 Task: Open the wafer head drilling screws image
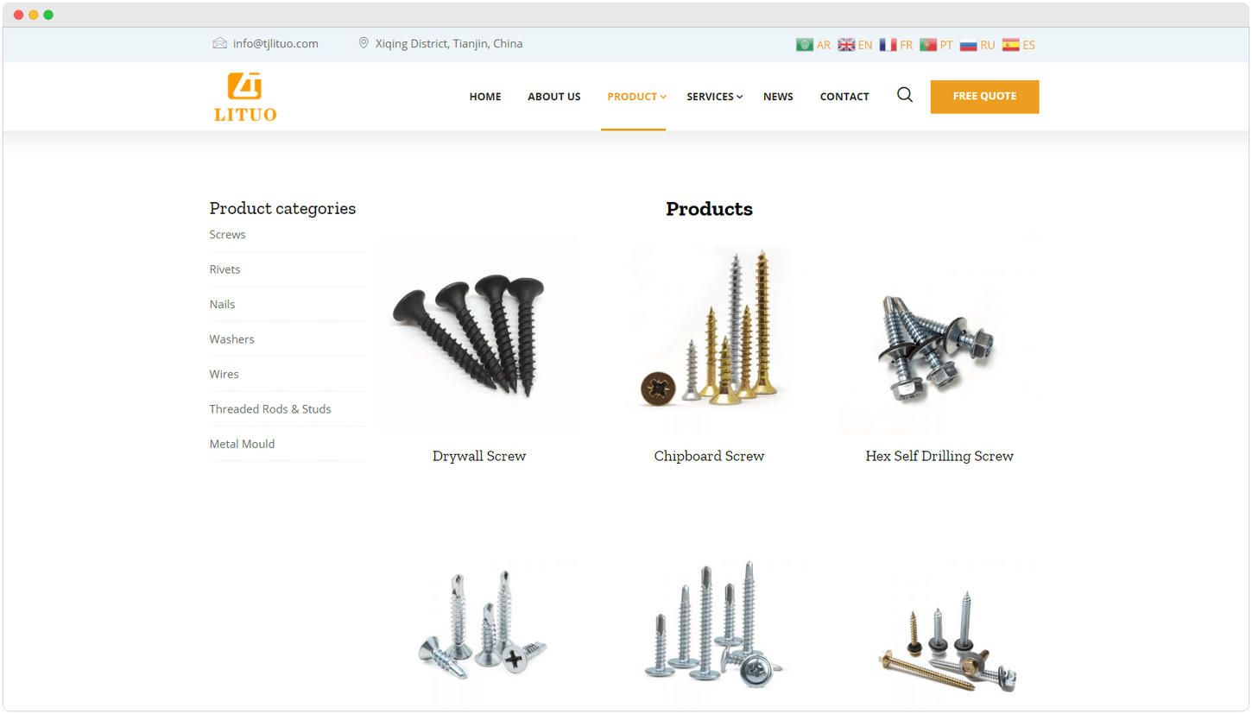coord(709,634)
